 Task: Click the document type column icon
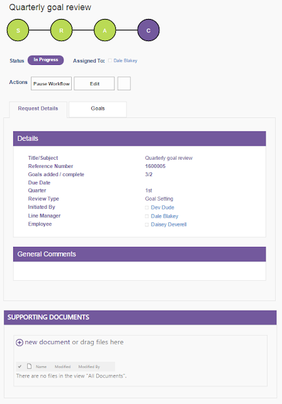(x=30, y=366)
